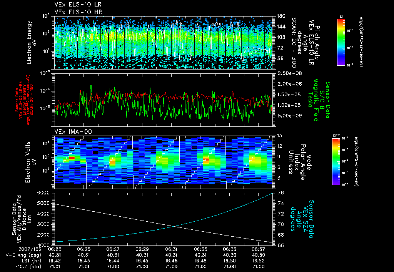The image size is (394, 272).
Task: Click the EI rainbow color bar
Action: (341, 42)
